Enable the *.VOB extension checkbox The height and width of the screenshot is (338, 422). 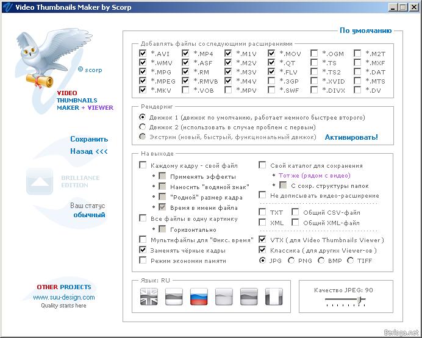185,90
